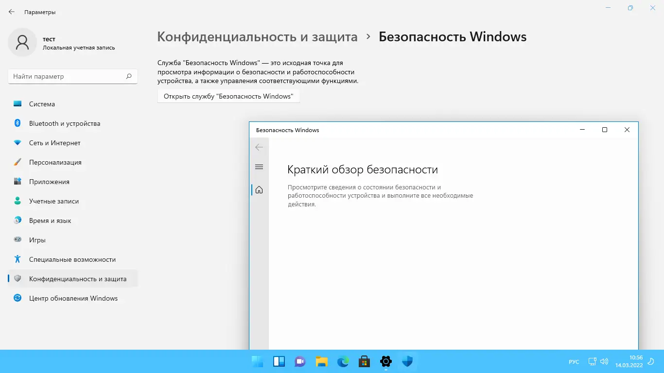The width and height of the screenshot is (664, 373).
Task: Open "Учетные записи" settings category
Action: coord(54,201)
